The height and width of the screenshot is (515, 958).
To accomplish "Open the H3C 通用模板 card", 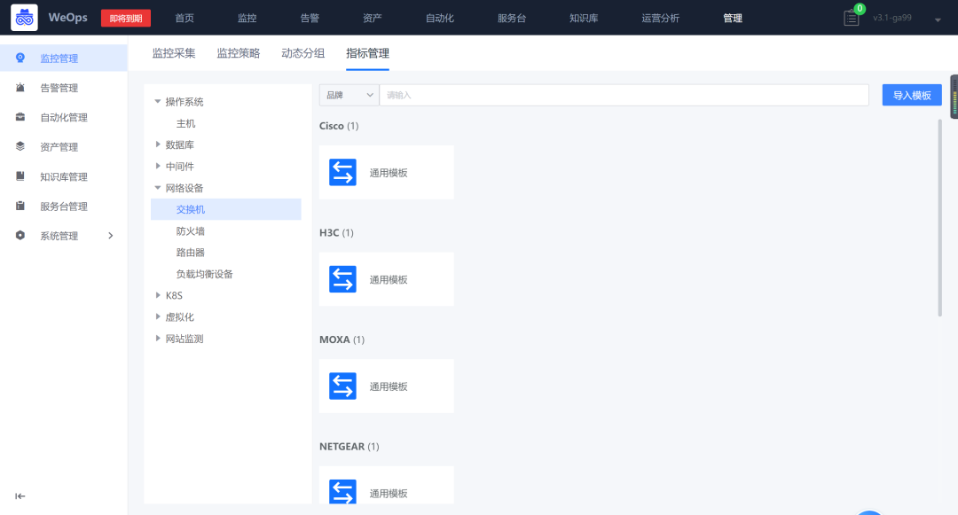I will click(386, 279).
